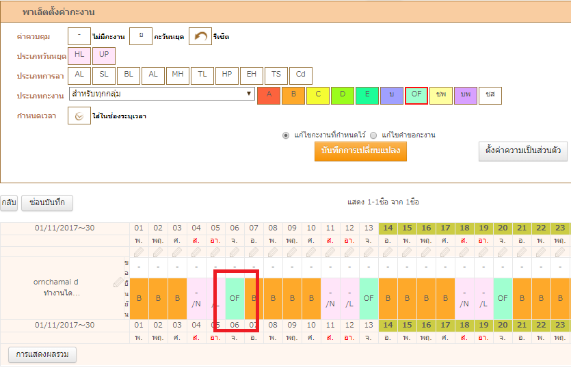Click the reset (รีเซ็ต) undo arrow icon
The width and height of the screenshot is (571, 372).
200,36
